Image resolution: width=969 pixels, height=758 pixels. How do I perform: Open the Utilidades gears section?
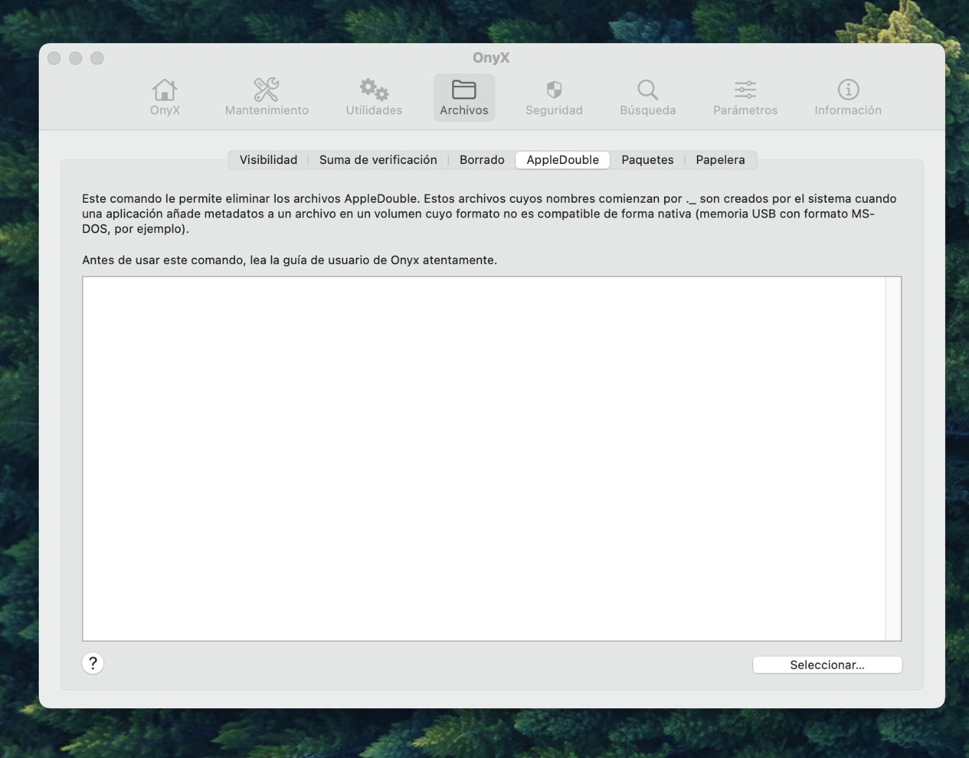click(374, 97)
